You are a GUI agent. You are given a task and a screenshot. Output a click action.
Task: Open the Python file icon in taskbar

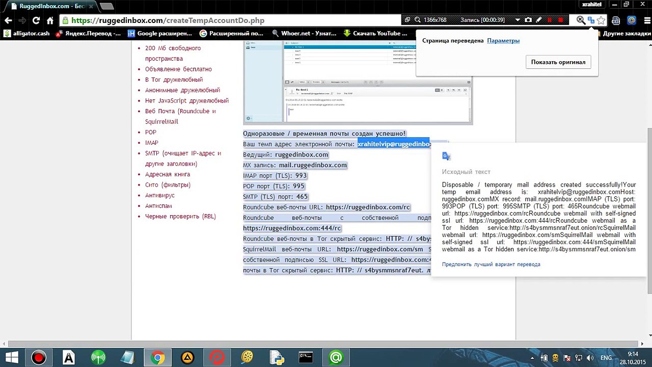pyautogui.click(x=276, y=358)
